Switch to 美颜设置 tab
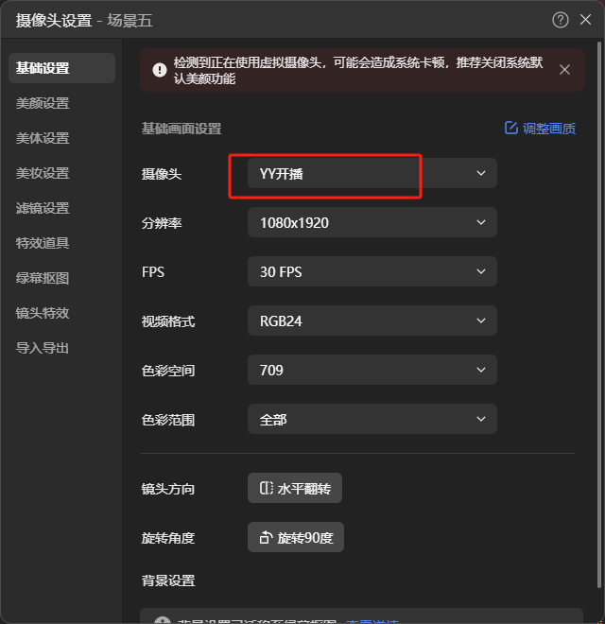Screen dimensions: 605x624 click(x=43, y=103)
